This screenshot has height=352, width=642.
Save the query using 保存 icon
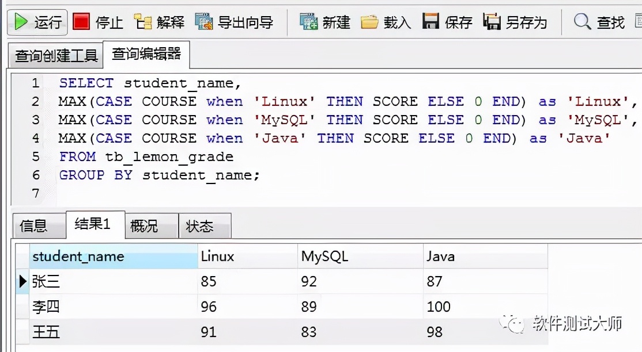click(430, 22)
